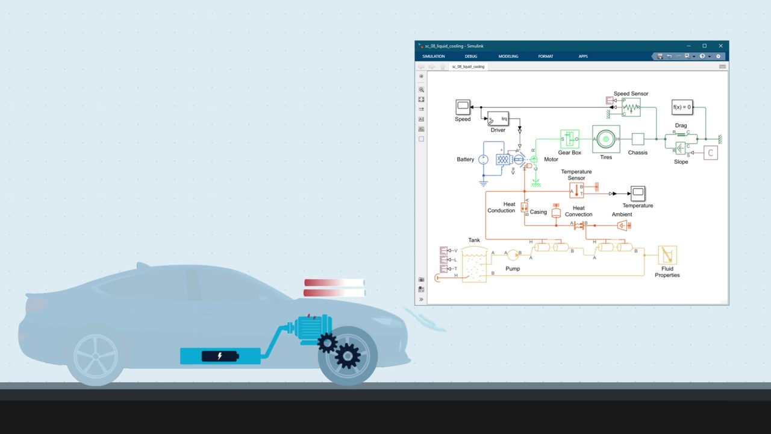Click the f(x) = 0 solver configuration block
Screen dimensions: 771x434
tap(682, 107)
